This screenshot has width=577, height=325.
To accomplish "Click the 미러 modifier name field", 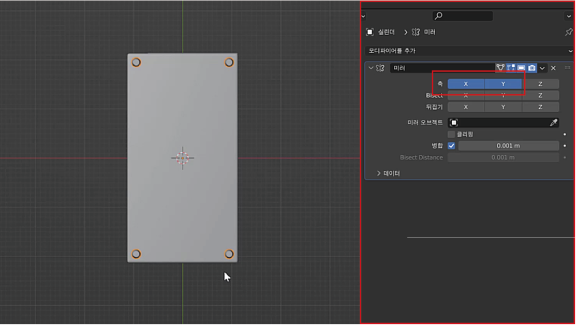I will [x=442, y=68].
